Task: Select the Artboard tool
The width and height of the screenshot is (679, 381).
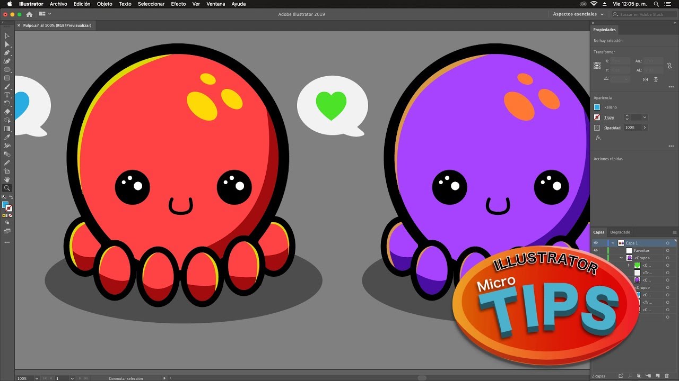Action: [7, 171]
